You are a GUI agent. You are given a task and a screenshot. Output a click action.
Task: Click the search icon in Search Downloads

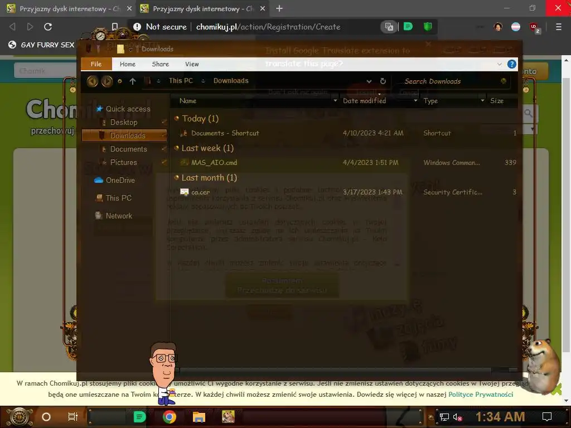tap(504, 81)
